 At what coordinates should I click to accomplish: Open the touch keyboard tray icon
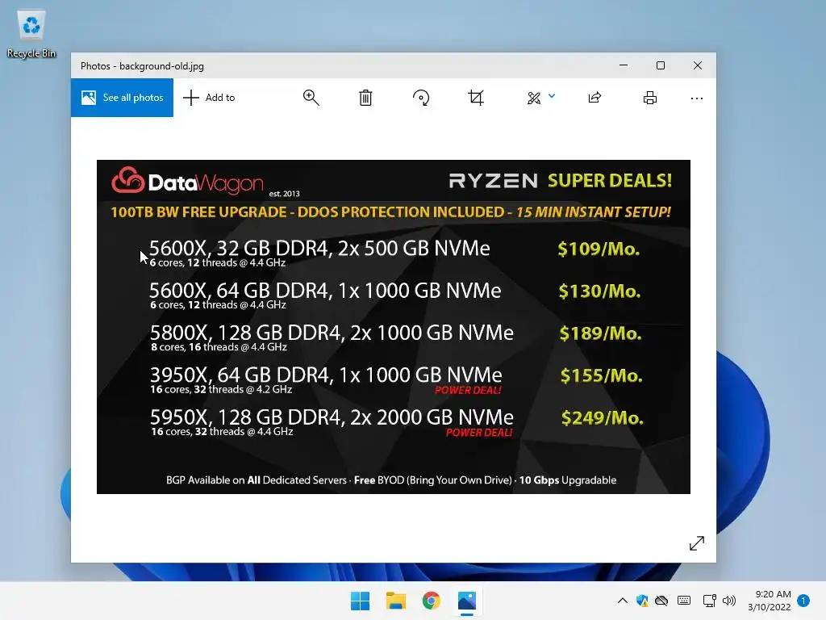[684, 601]
